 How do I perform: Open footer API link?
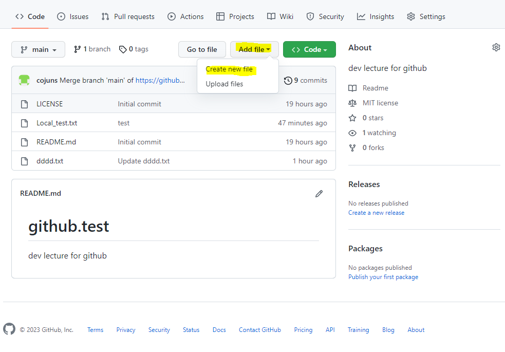tap(330, 330)
